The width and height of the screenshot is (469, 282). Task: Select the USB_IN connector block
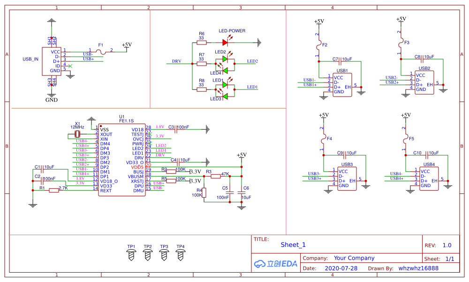tap(52, 61)
